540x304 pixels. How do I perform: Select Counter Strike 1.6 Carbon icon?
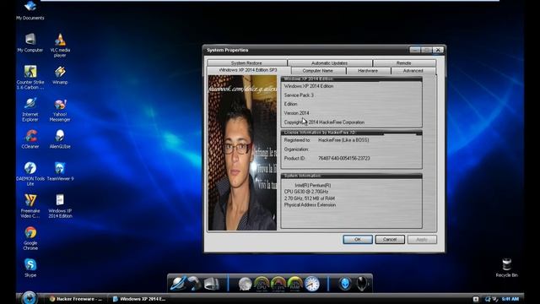pos(30,77)
